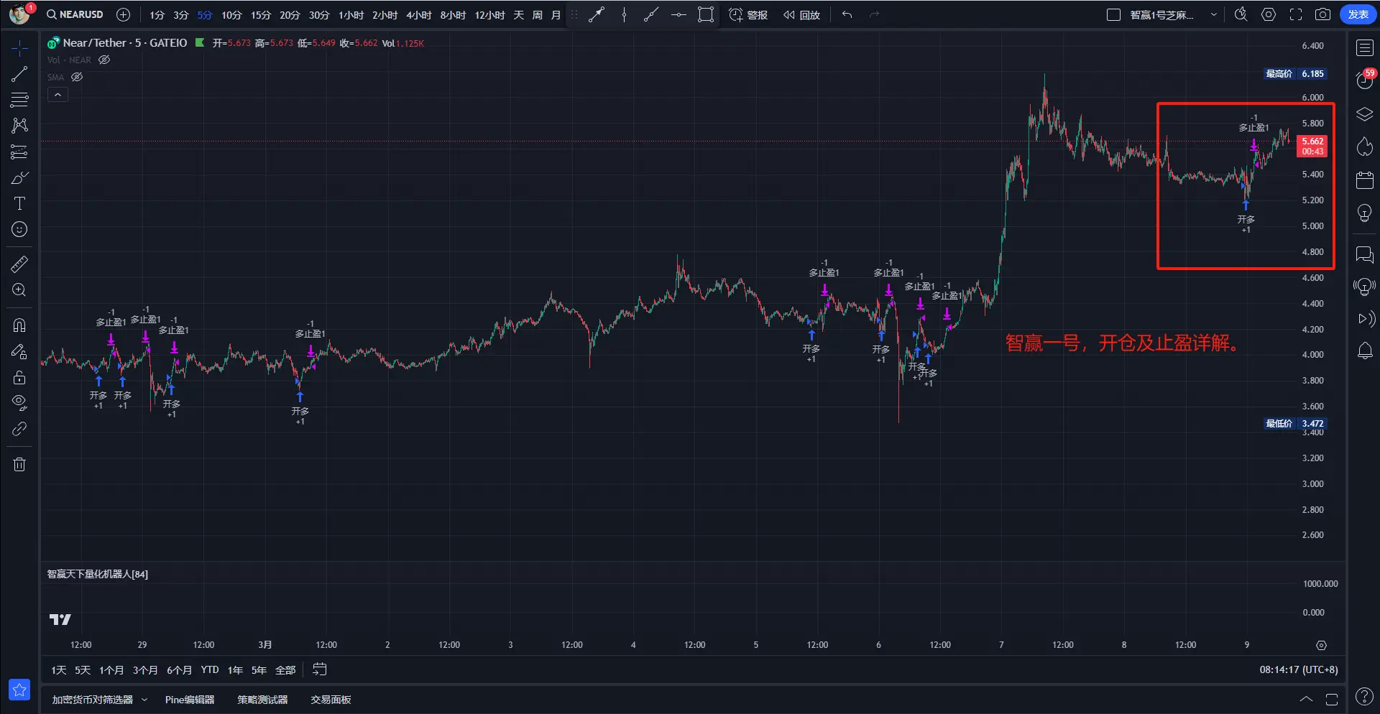Screen dimensions: 1380x714
Task: Click the blue 发表 publish button
Action: click(x=1358, y=14)
